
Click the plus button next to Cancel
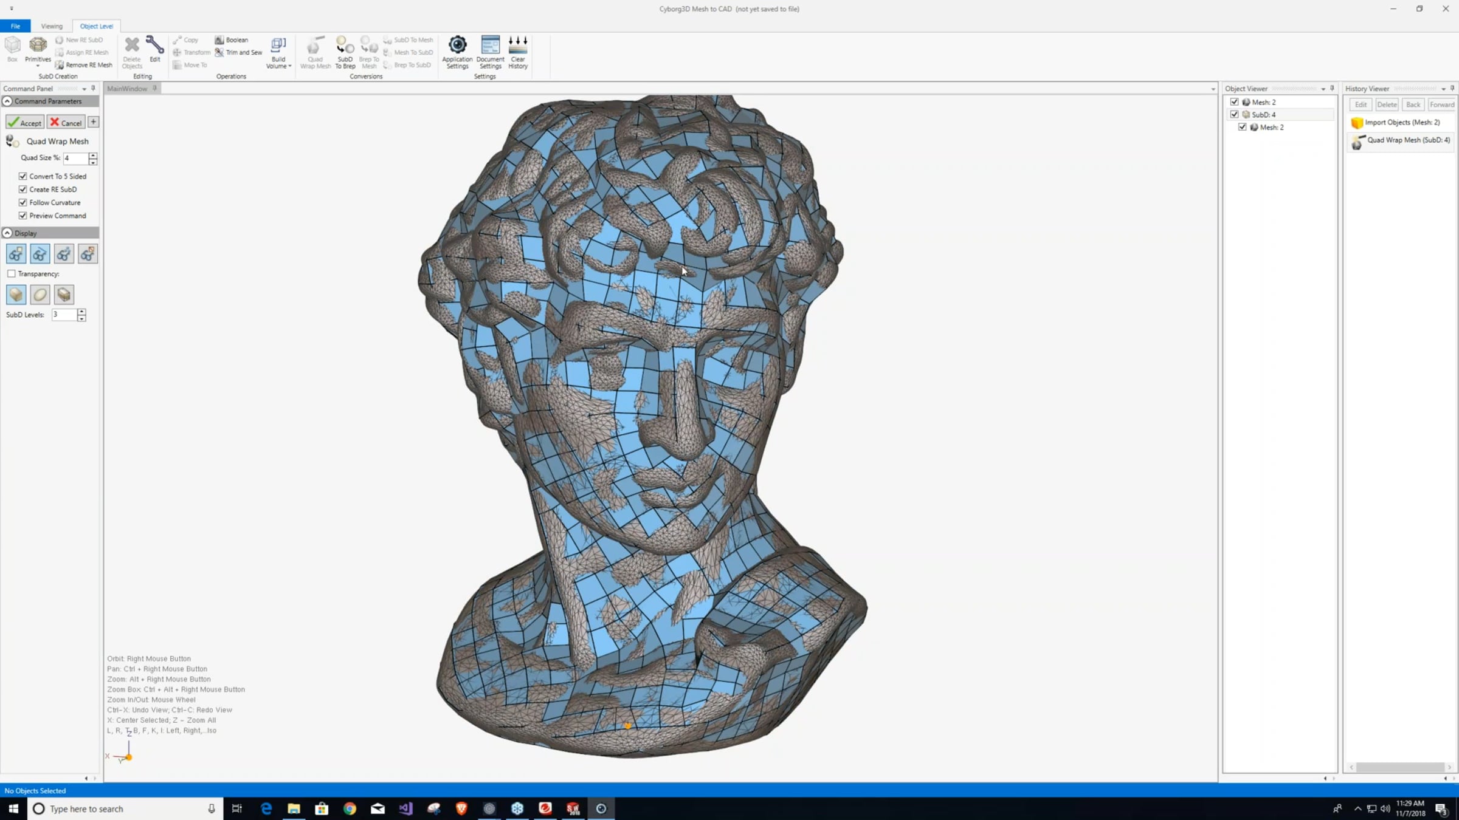[93, 122]
